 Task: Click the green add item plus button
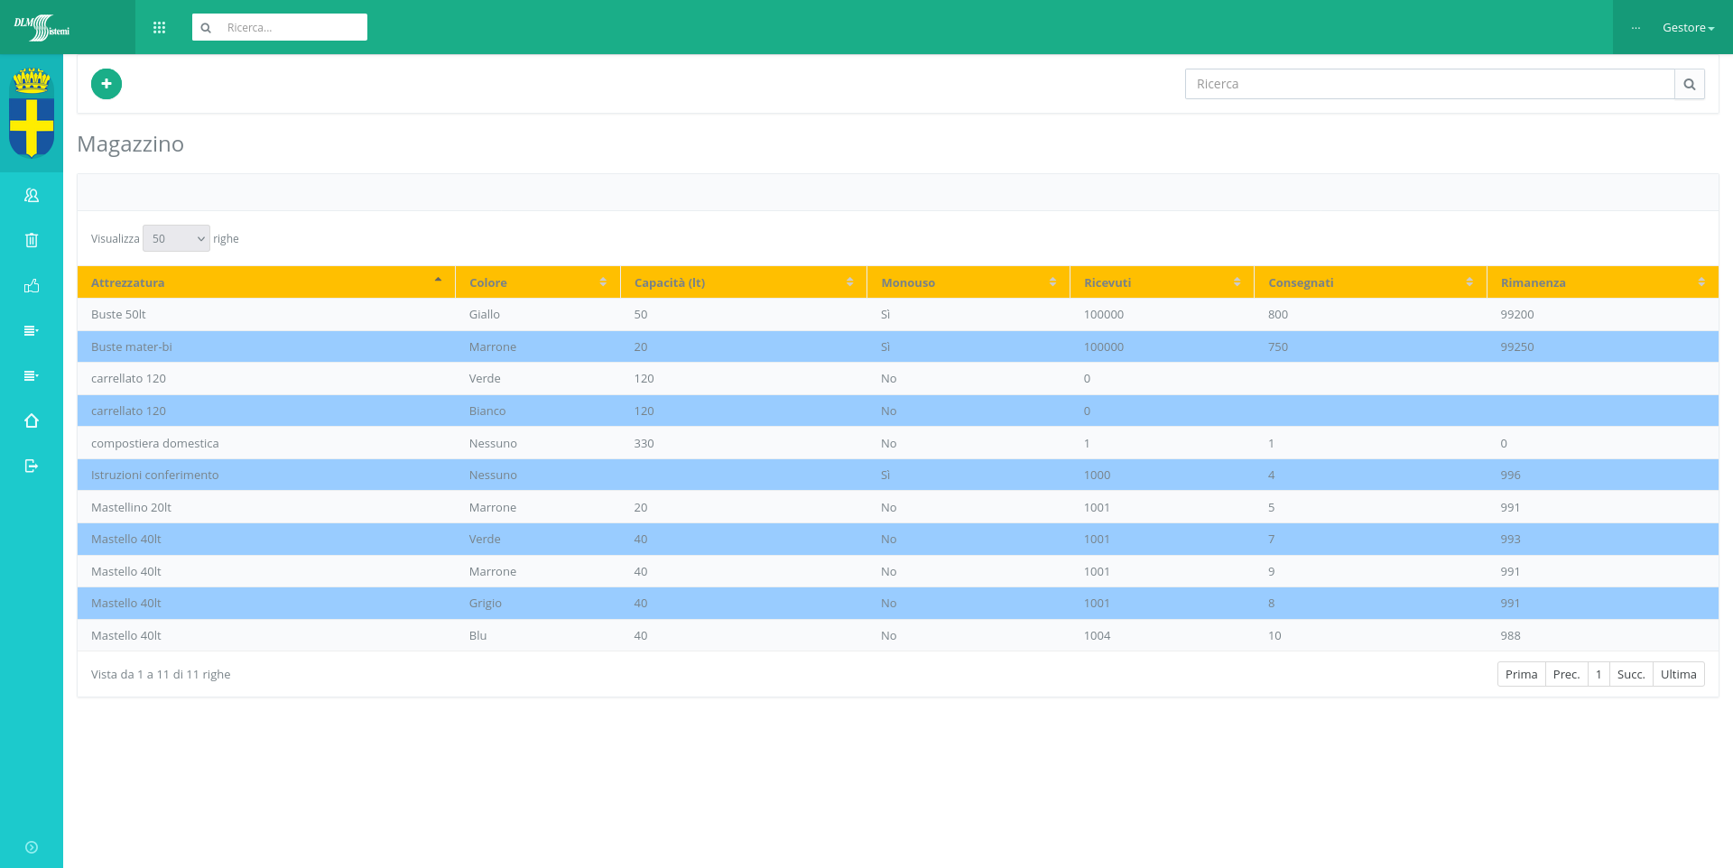(x=107, y=84)
